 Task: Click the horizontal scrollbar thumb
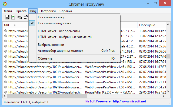(47, 96)
